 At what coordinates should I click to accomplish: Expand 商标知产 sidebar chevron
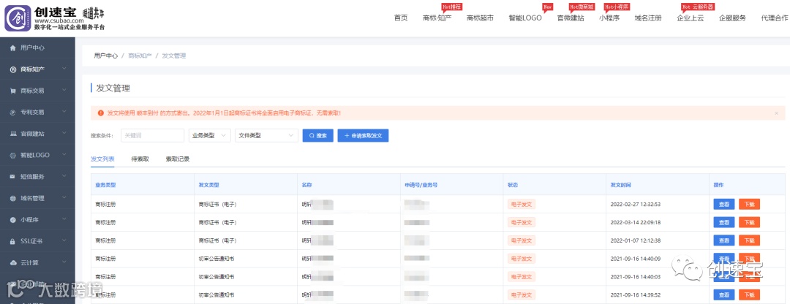point(64,69)
